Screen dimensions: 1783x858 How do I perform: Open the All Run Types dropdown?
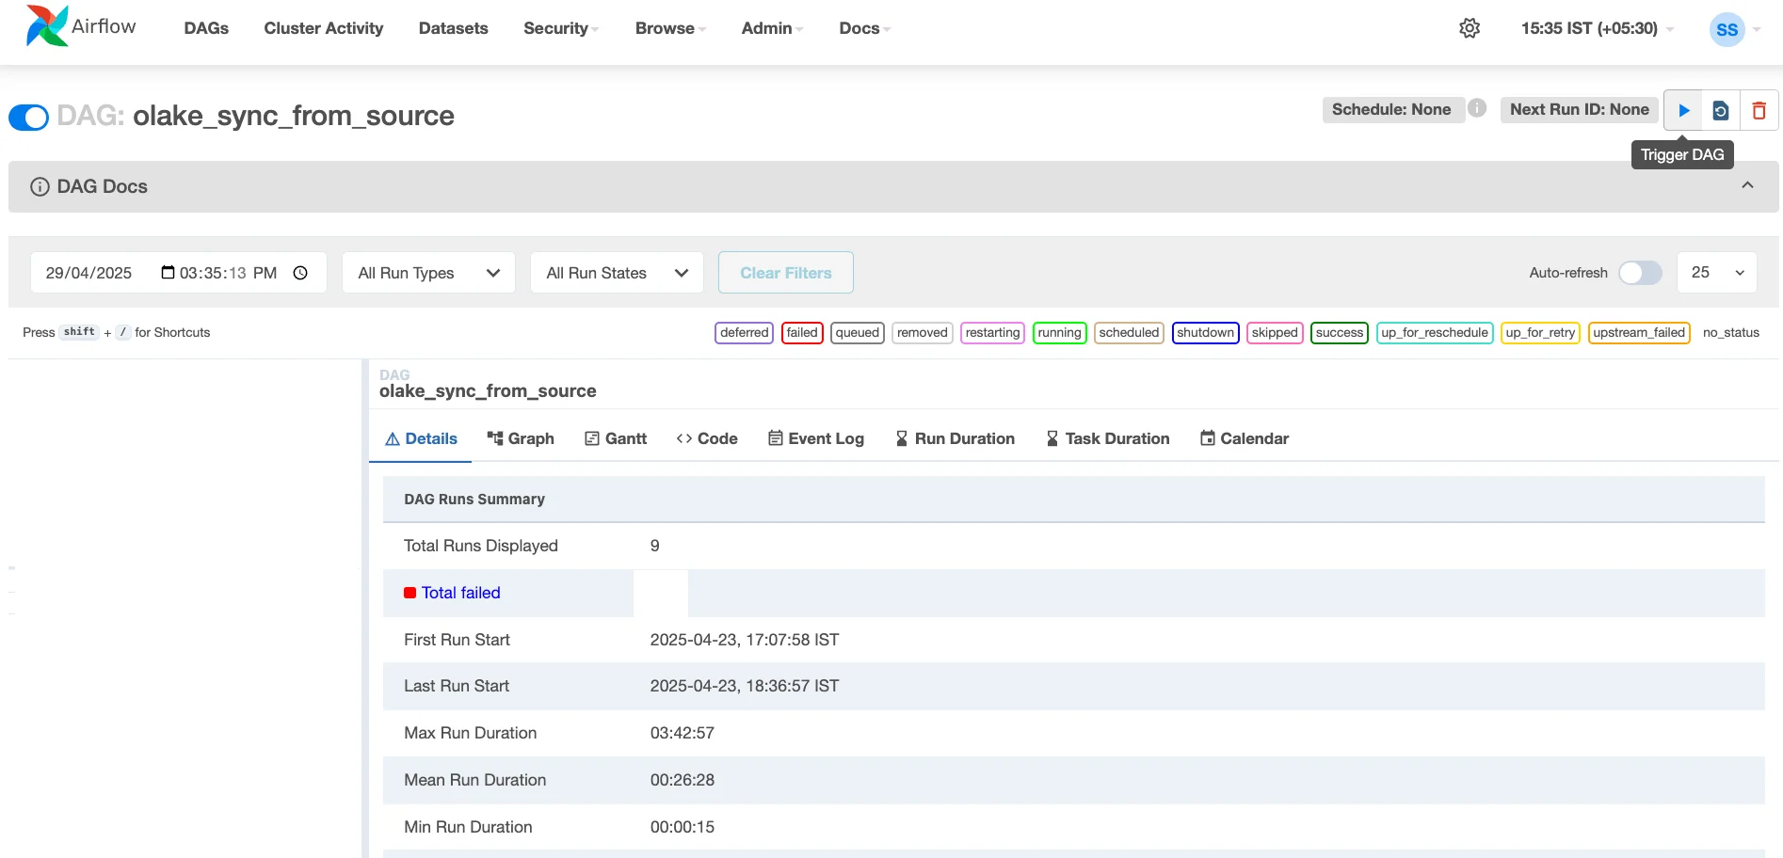pyautogui.click(x=428, y=273)
